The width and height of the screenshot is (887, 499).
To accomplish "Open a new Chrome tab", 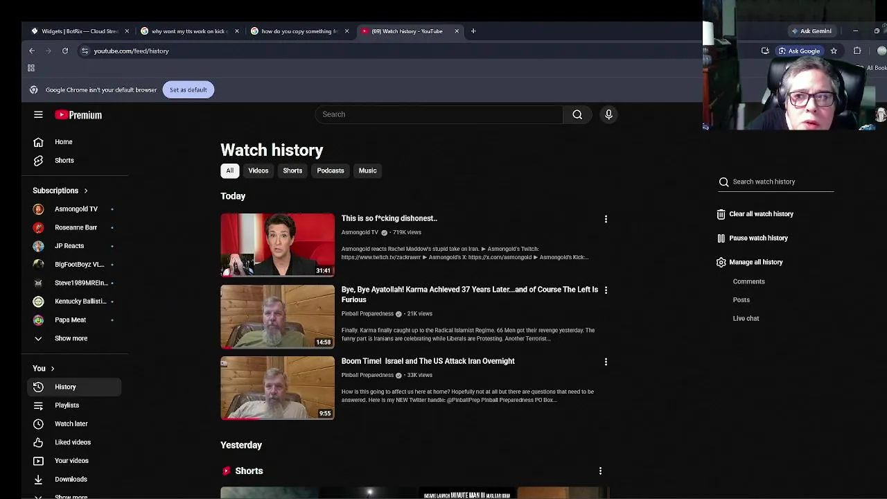I will click(473, 31).
